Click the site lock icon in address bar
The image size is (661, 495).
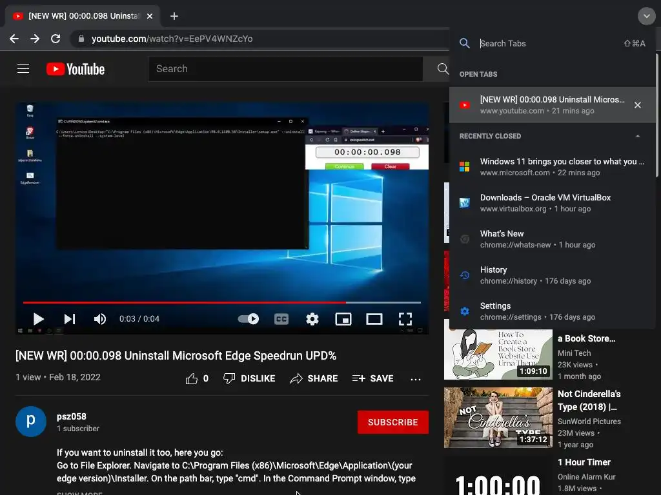81,39
